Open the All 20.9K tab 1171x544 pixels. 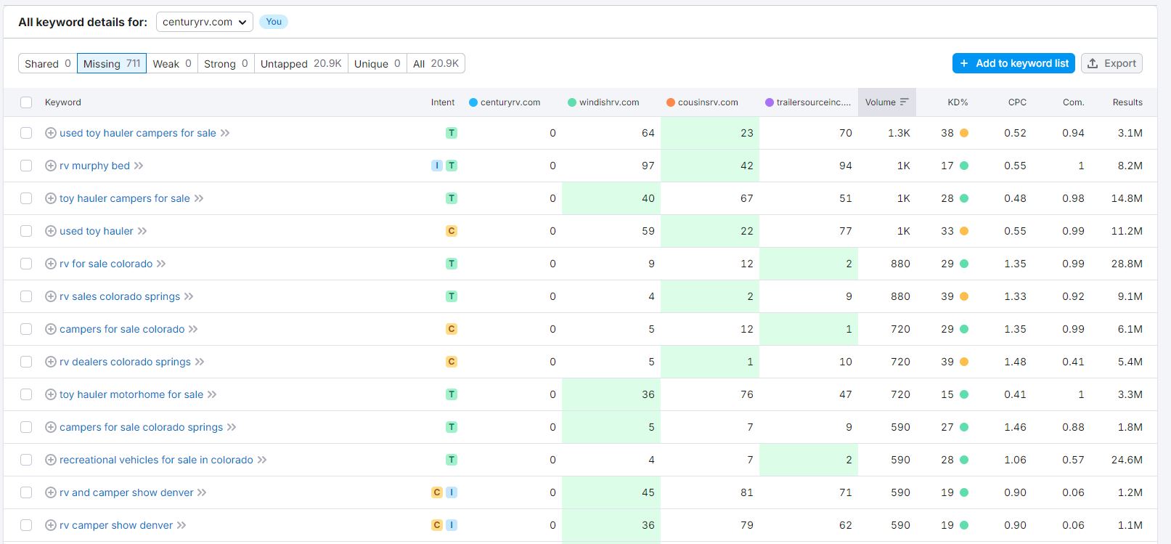[436, 64]
